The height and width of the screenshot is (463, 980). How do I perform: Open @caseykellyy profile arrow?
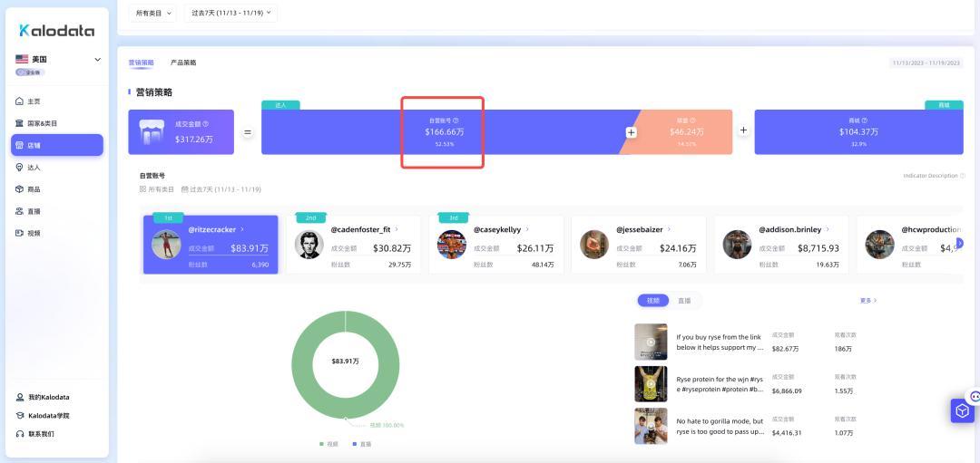(527, 229)
